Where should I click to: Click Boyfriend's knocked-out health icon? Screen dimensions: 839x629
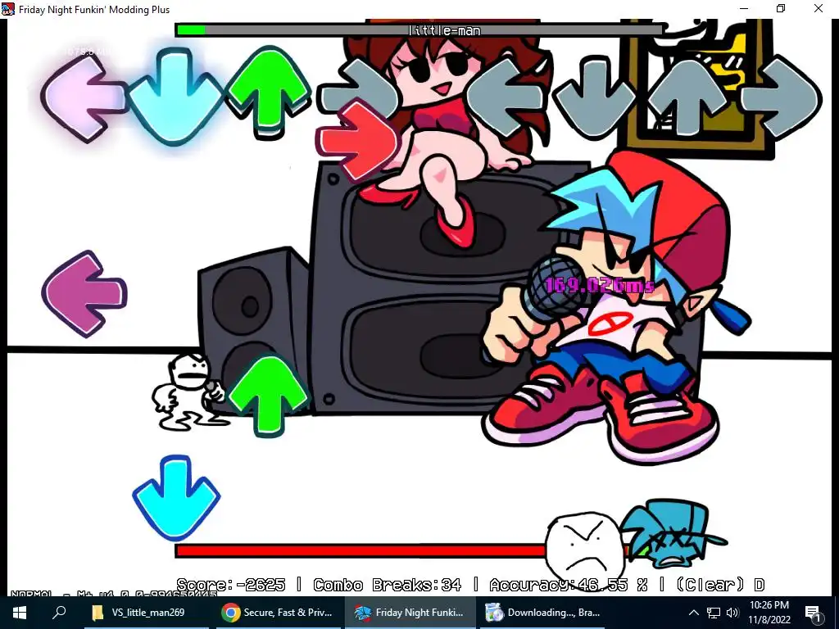coord(674,534)
